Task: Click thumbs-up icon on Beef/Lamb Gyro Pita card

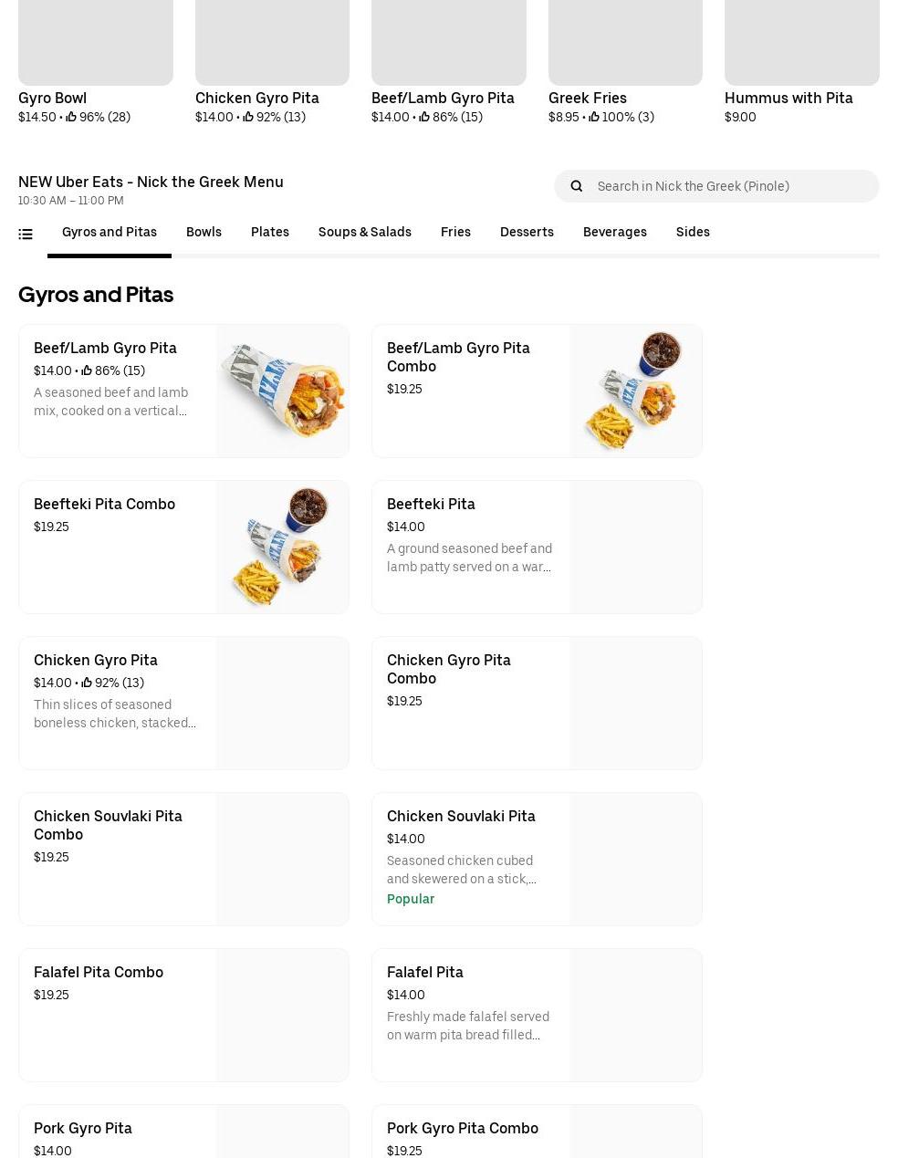Action: (87, 370)
